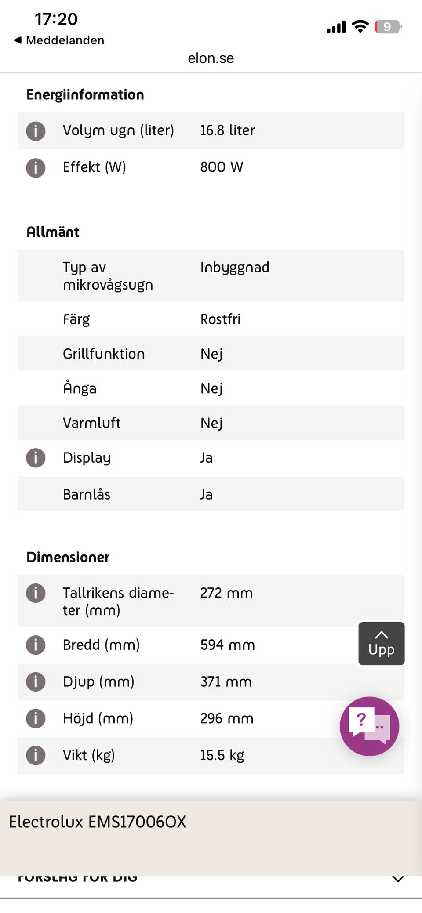Tap the Allmänt section heading
This screenshot has width=422, height=913.
tap(53, 232)
